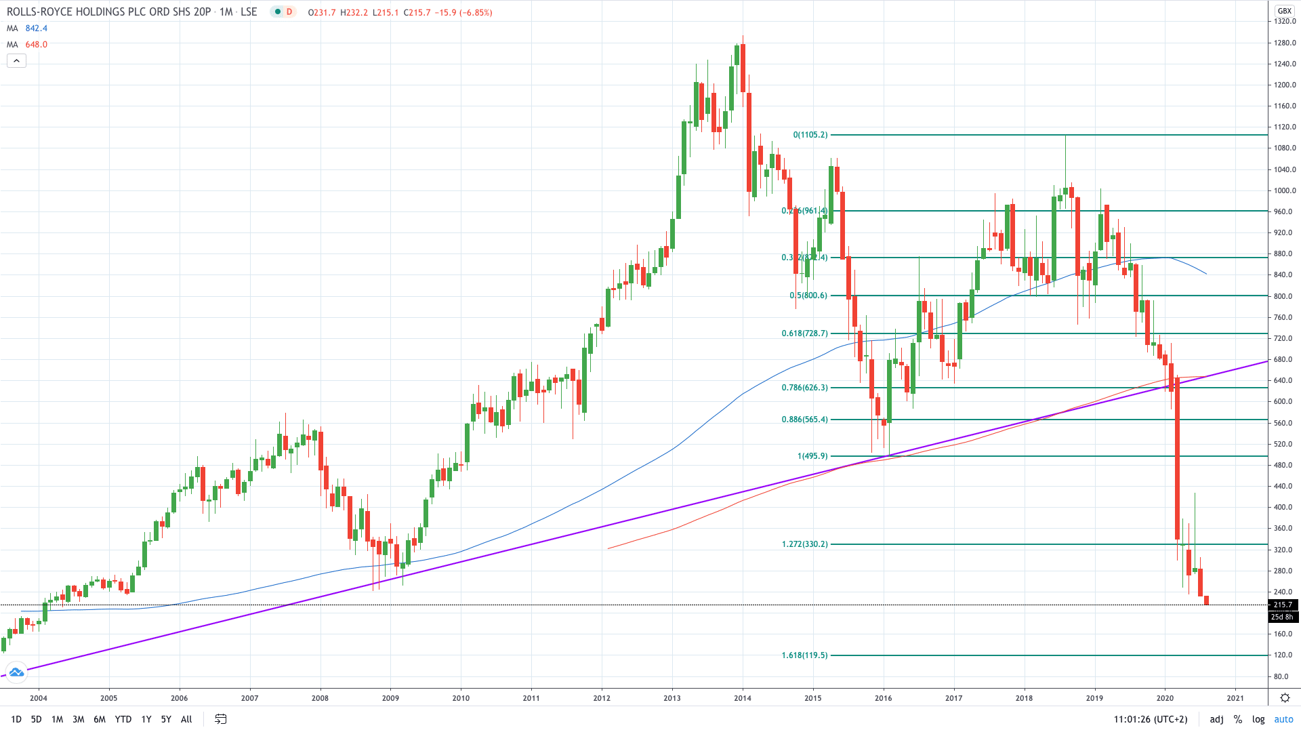Select the 3M time range
Screen dimensions: 1301x732
(x=79, y=719)
